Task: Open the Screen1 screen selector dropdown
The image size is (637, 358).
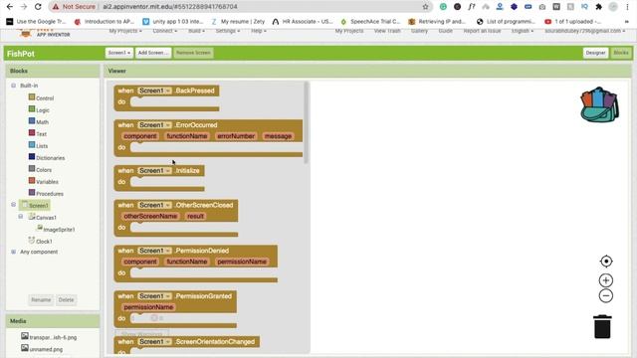Action: [x=119, y=53]
